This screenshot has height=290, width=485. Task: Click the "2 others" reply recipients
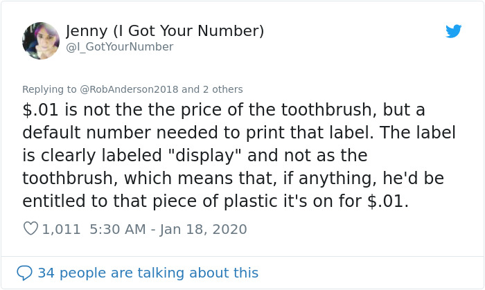coord(222,89)
